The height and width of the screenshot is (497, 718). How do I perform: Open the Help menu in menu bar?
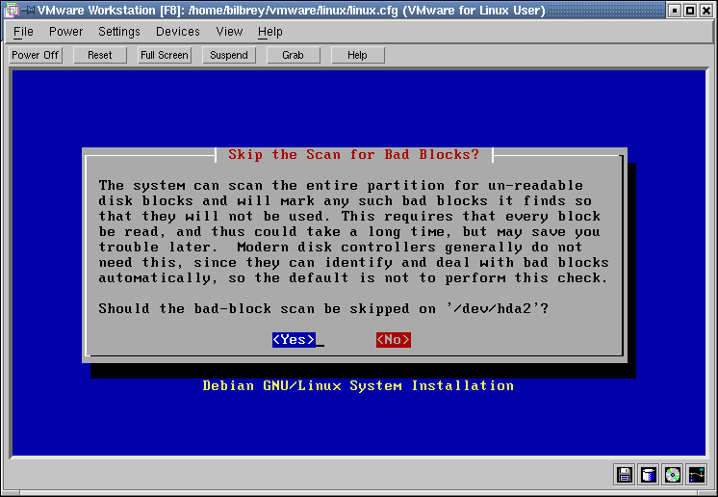coord(270,32)
